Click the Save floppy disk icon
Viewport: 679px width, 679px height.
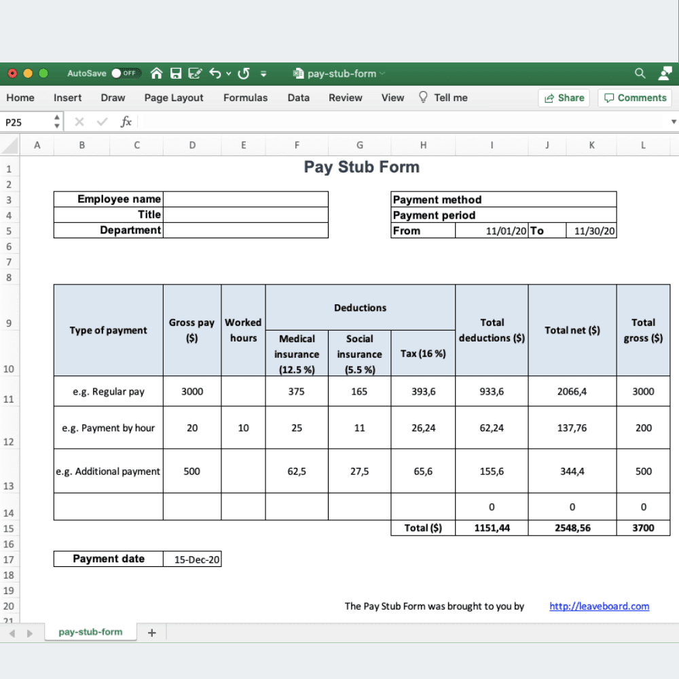(x=176, y=73)
